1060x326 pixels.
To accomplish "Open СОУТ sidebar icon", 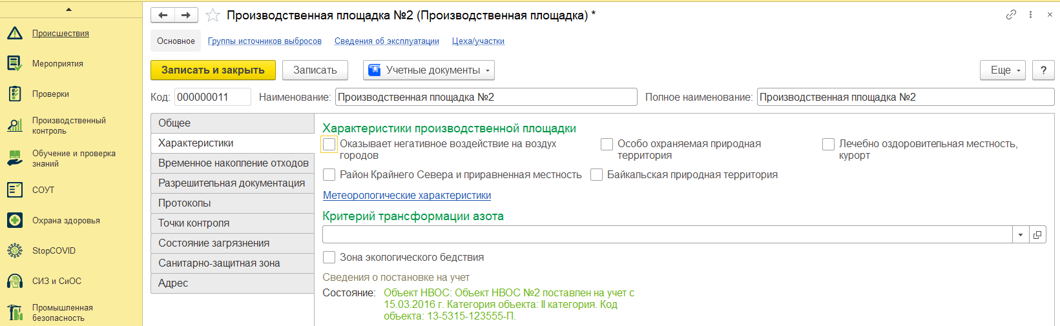I will [x=15, y=190].
